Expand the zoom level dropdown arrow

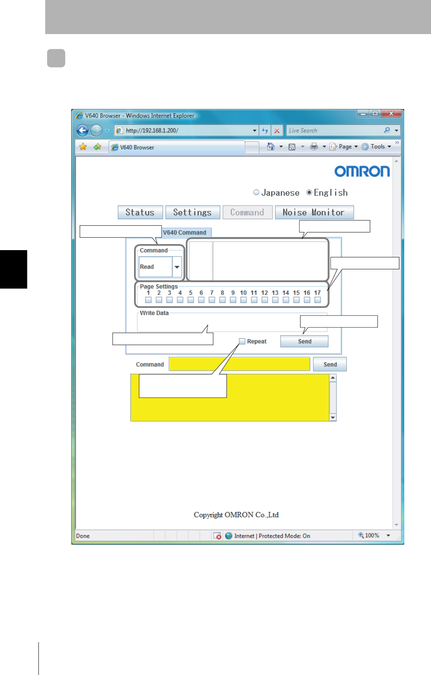click(388, 536)
